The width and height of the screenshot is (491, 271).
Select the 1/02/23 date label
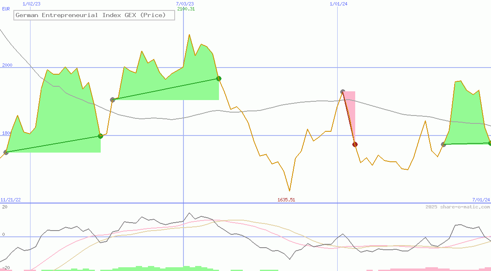tap(31, 4)
